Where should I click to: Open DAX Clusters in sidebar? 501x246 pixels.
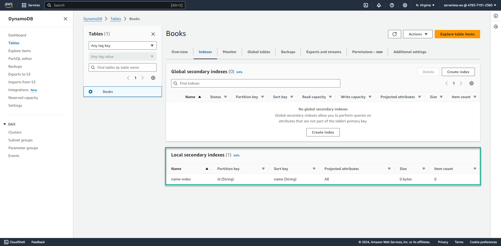pyautogui.click(x=15, y=132)
